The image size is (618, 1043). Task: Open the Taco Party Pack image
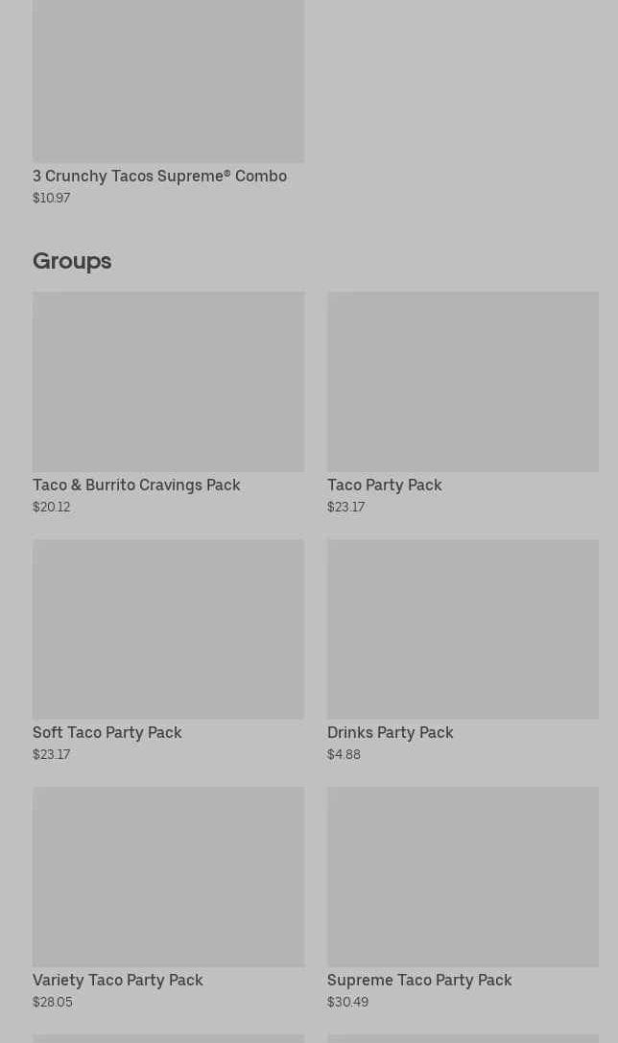(x=463, y=381)
